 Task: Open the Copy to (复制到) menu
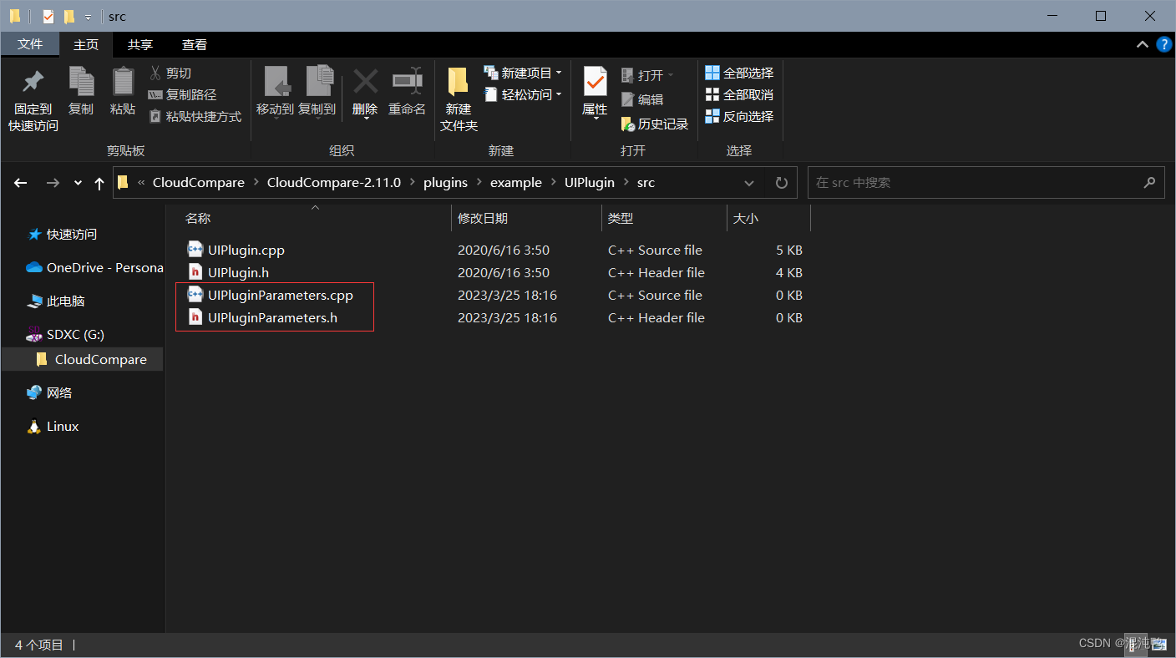(x=317, y=92)
